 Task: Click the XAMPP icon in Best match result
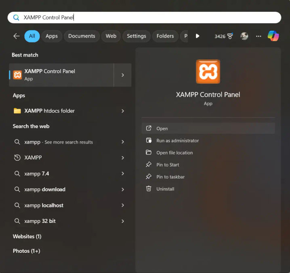tap(17, 75)
